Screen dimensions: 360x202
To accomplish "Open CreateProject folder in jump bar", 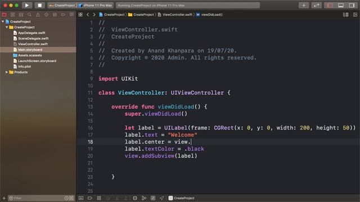I will 141,15.
